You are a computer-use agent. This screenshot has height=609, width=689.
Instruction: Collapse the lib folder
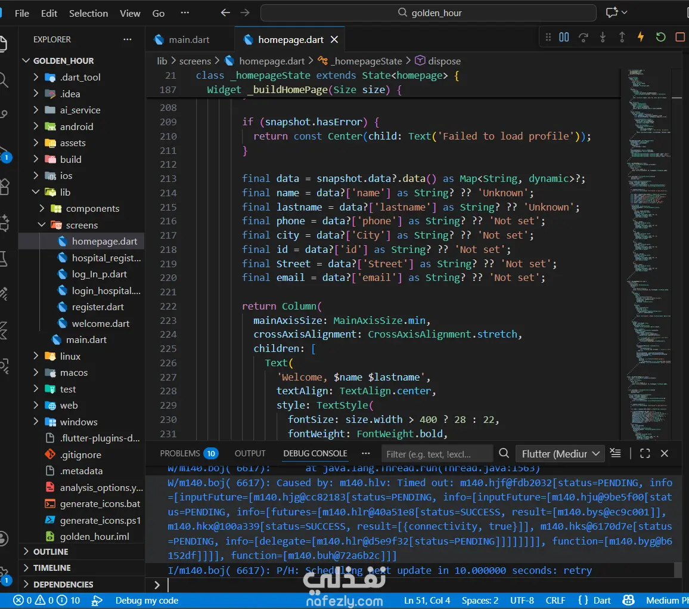tap(36, 192)
